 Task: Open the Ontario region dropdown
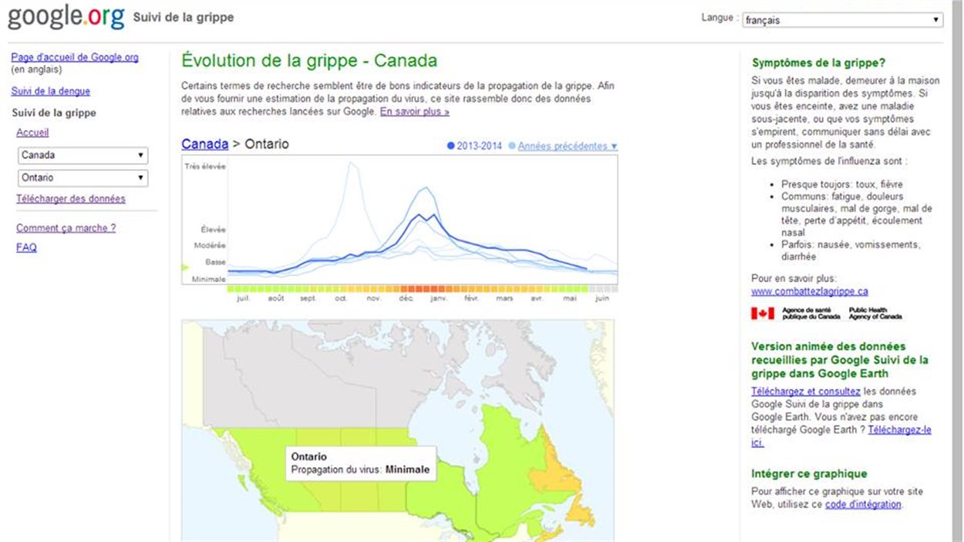tap(83, 178)
